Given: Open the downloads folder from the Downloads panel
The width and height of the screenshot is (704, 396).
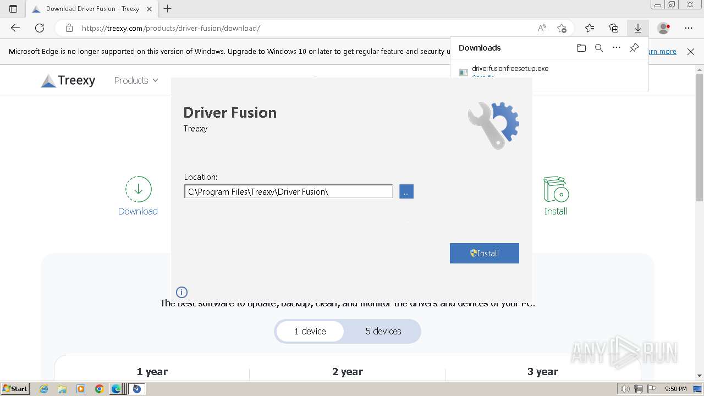Looking at the screenshot, I should tap(581, 48).
